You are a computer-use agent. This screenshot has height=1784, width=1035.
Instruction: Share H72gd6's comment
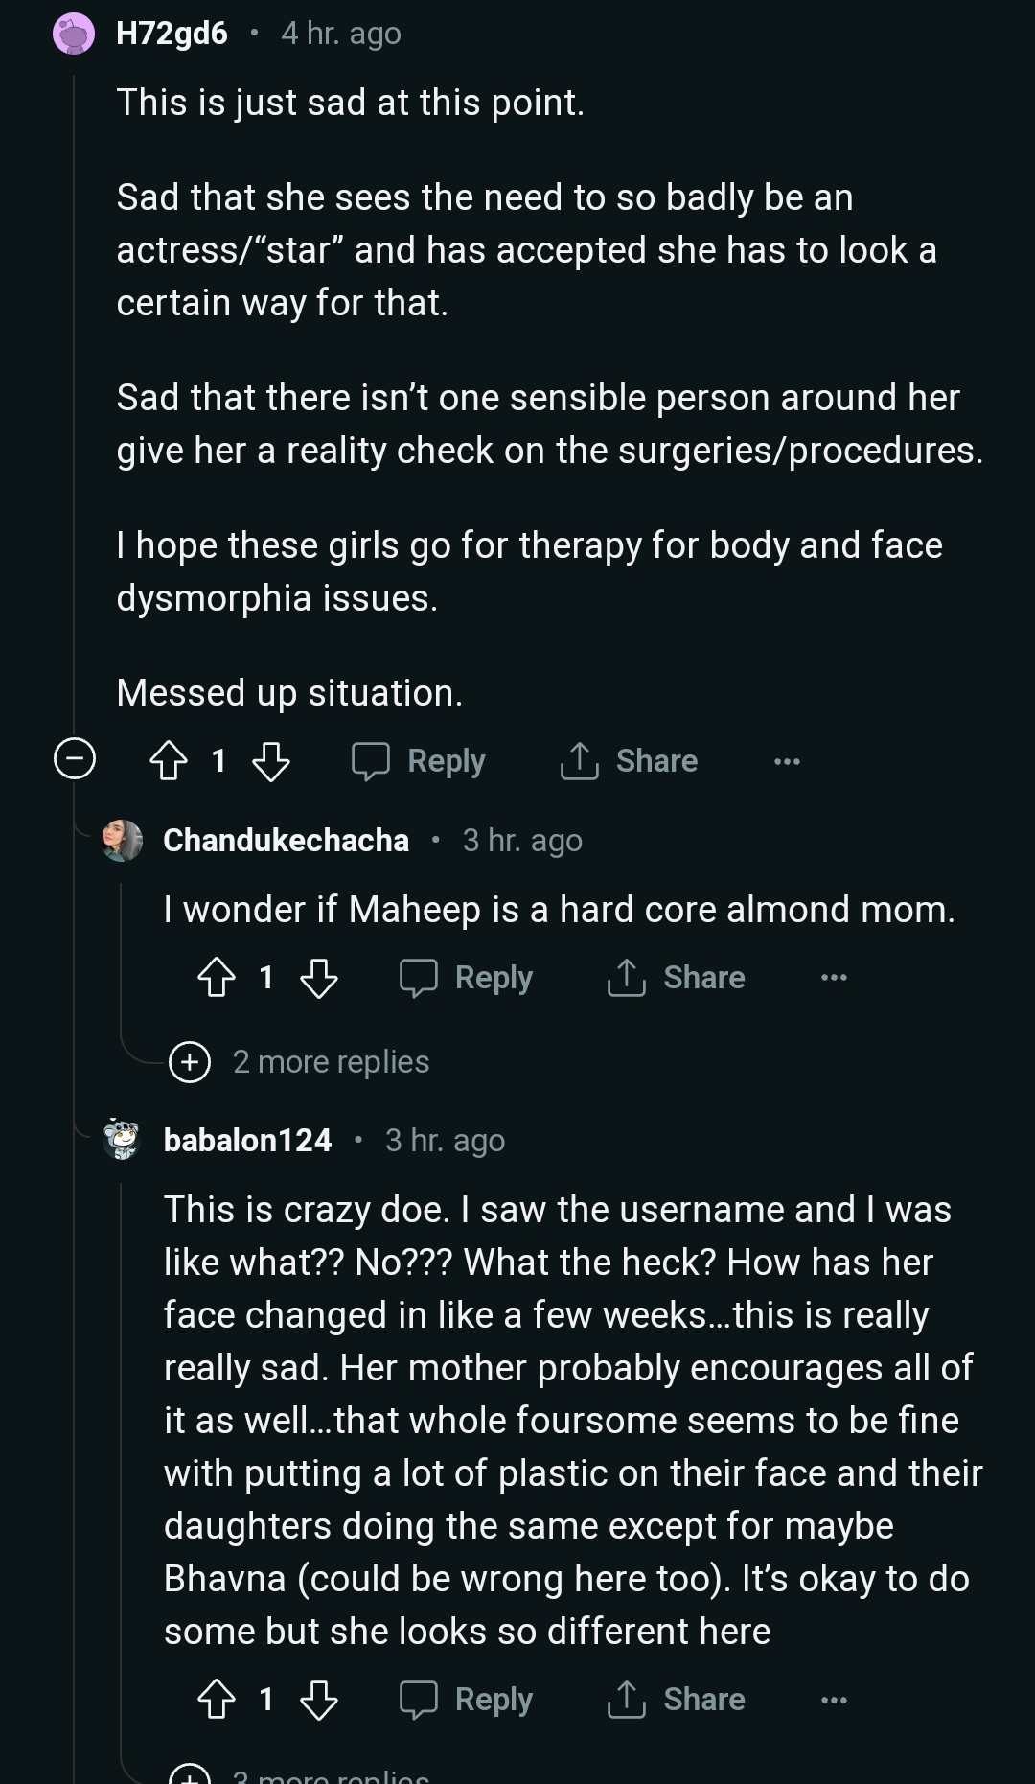(x=630, y=761)
